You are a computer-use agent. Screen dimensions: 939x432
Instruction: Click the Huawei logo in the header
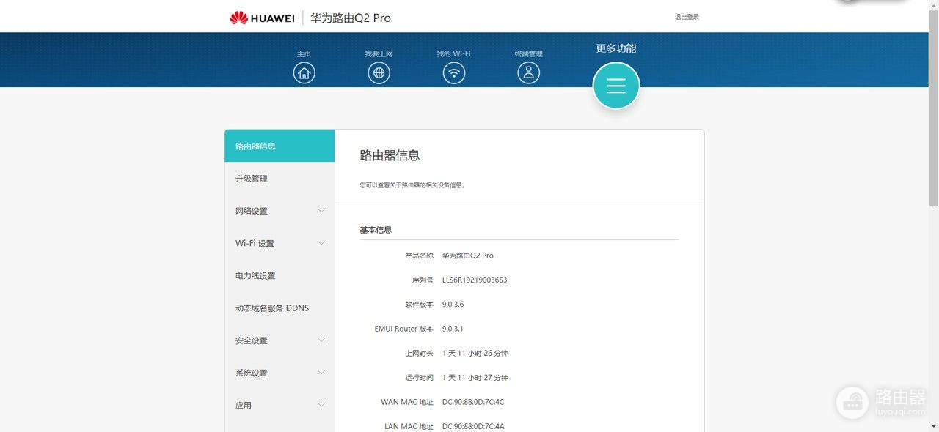[262, 18]
